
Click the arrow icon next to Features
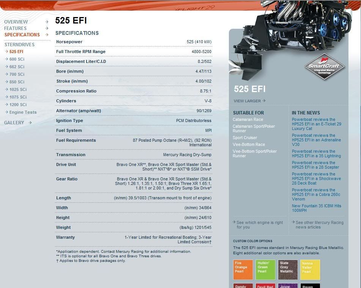(x=47, y=28)
